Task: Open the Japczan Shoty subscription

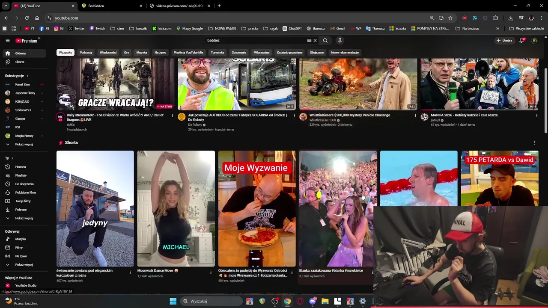Action: [24, 93]
